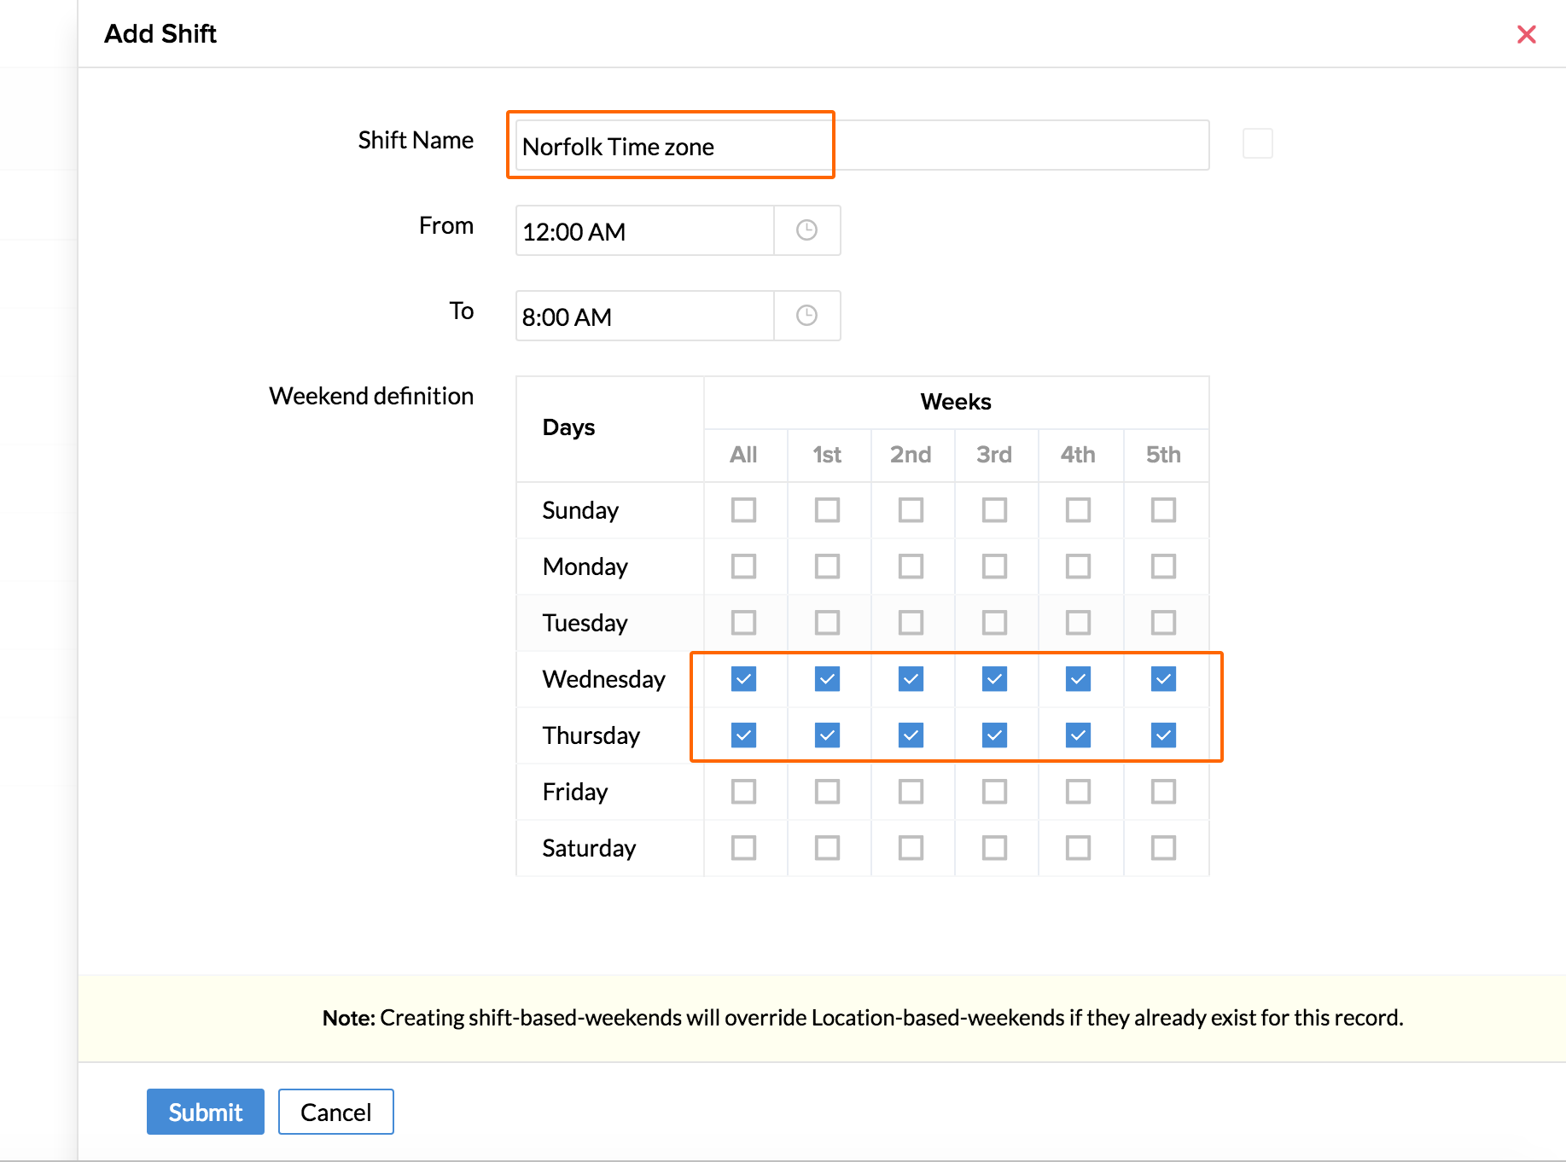This screenshot has height=1162, width=1566.
Task: Uncheck Wednesday 5th week checkbox
Action: (x=1163, y=679)
